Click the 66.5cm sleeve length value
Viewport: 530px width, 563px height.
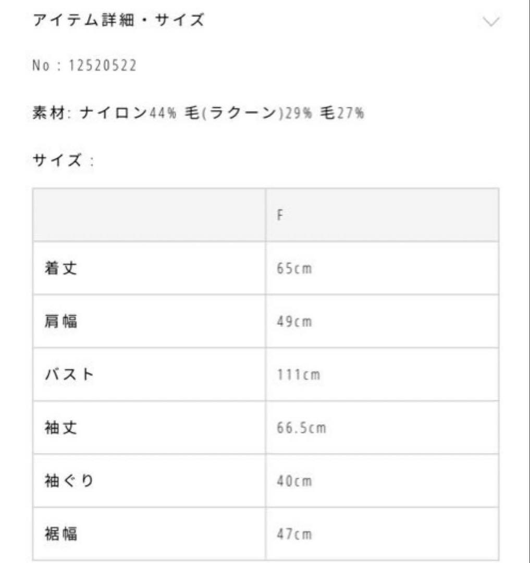pos(301,429)
